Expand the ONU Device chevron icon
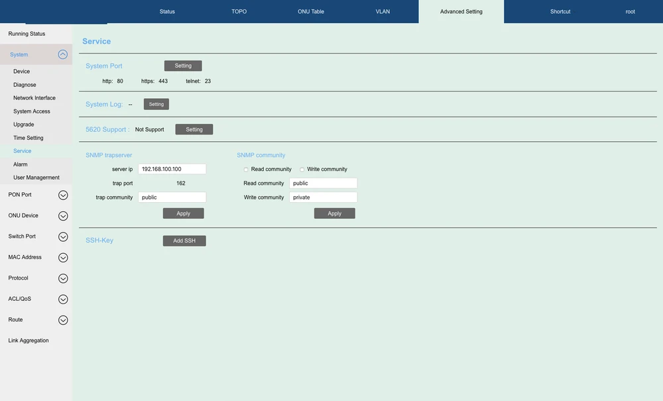Screen dimensions: 663x401 pos(63,216)
